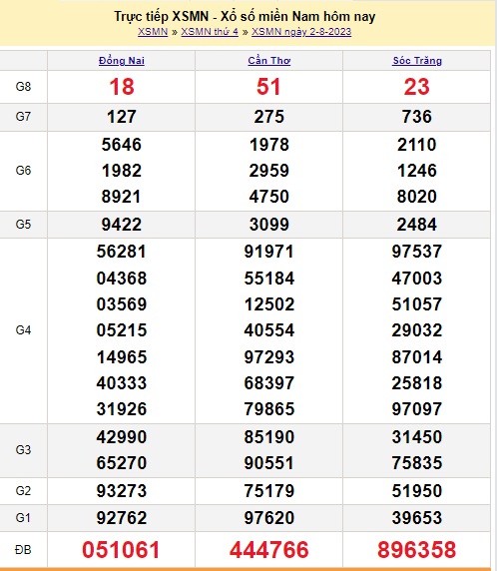Select Sóc Trăng special prize 896358

(x=417, y=549)
